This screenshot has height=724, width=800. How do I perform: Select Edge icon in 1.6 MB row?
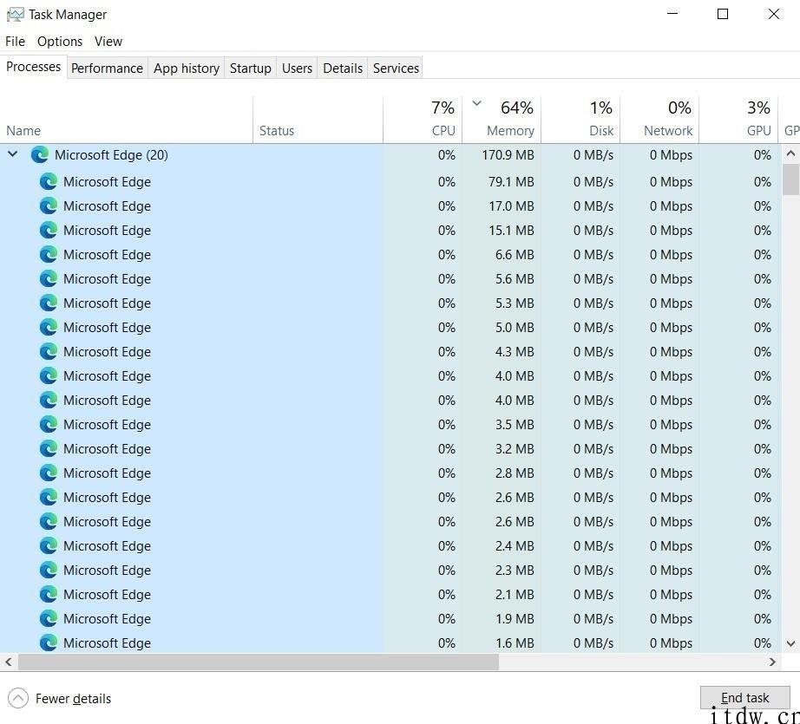pyautogui.click(x=49, y=643)
